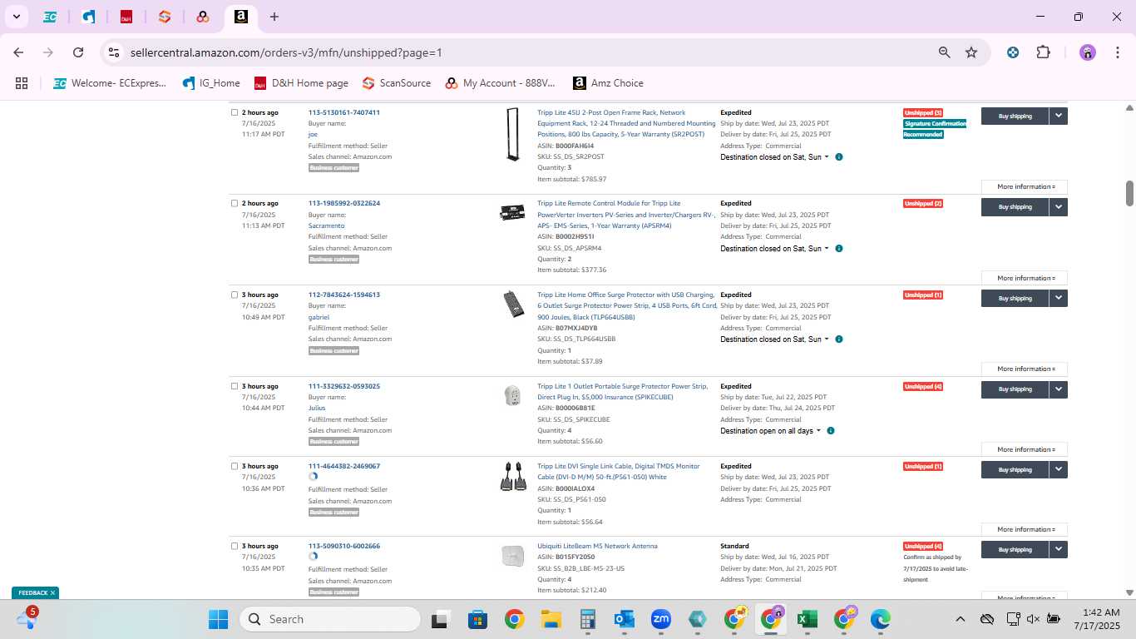Click More information for SR2POST order
The image size is (1136, 639).
point(1025,186)
